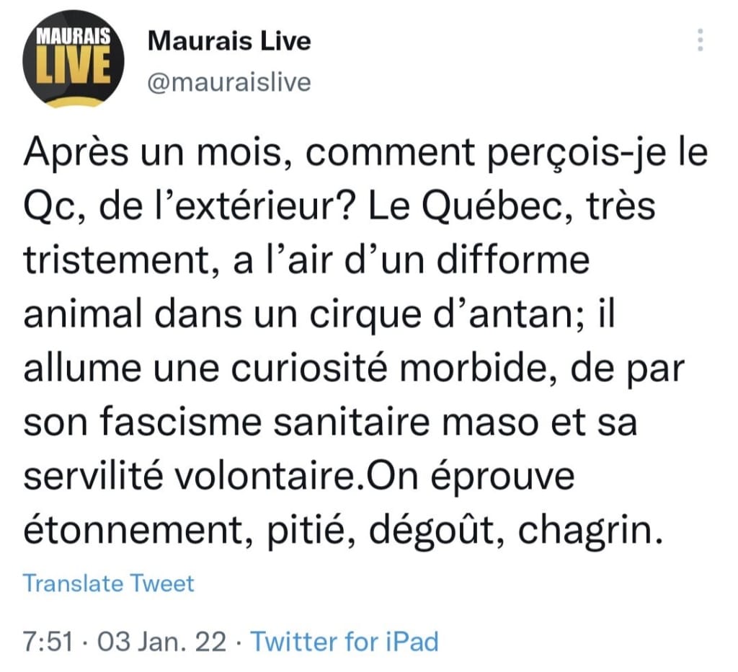Open the tweet's three-dot more options menu

pyautogui.click(x=700, y=40)
